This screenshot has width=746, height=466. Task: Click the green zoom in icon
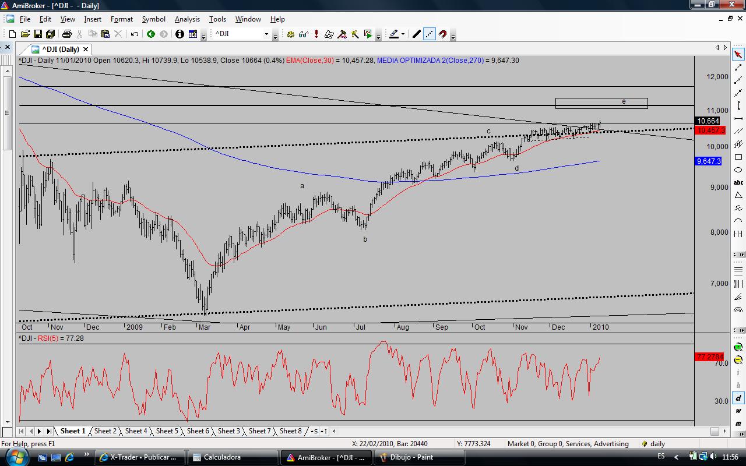pyautogui.click(x=738, y=348)
